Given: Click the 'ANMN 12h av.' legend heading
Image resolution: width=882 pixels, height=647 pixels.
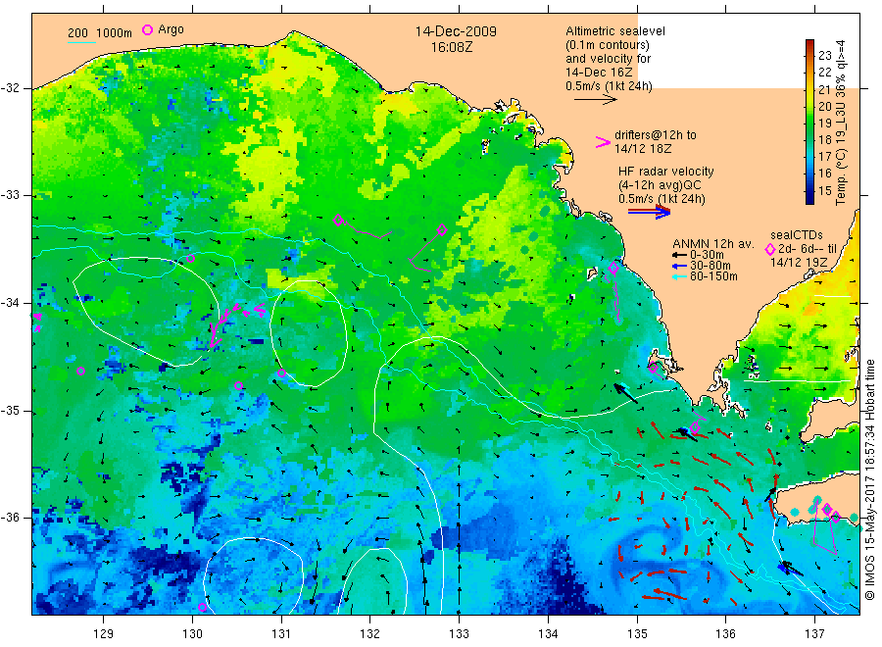Looking at the screenshot, I should [713, 244].
